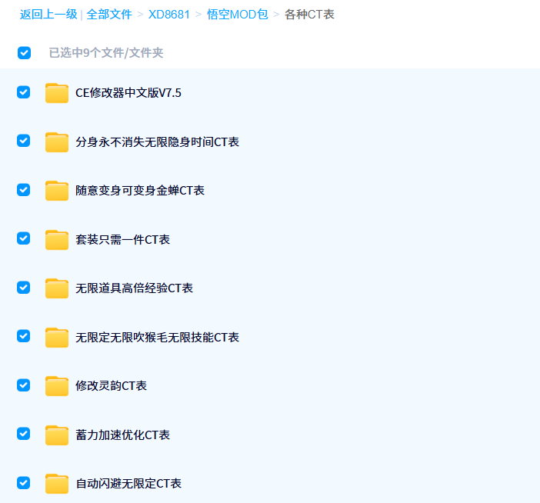This screenshot has height=503, width=540.
Task: Click folder icon of 修改灵韵CT表
Action: tap(57, 386)
